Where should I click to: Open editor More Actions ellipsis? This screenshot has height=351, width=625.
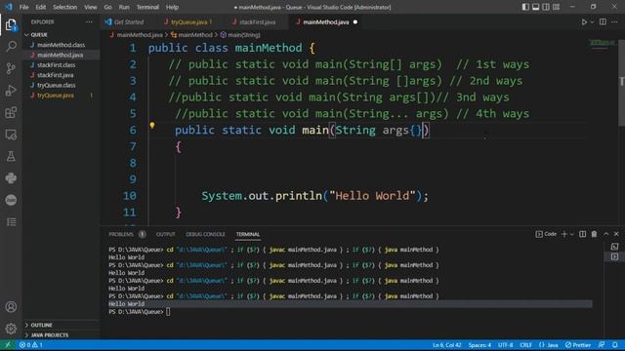pos(614,21)
